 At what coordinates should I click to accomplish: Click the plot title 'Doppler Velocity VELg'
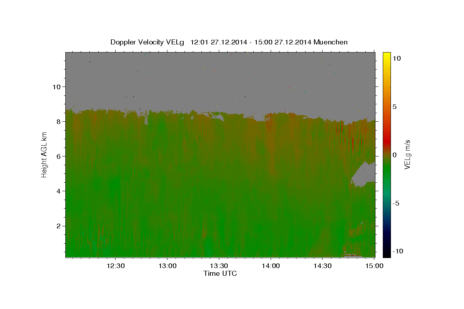[x=147, y=42]
